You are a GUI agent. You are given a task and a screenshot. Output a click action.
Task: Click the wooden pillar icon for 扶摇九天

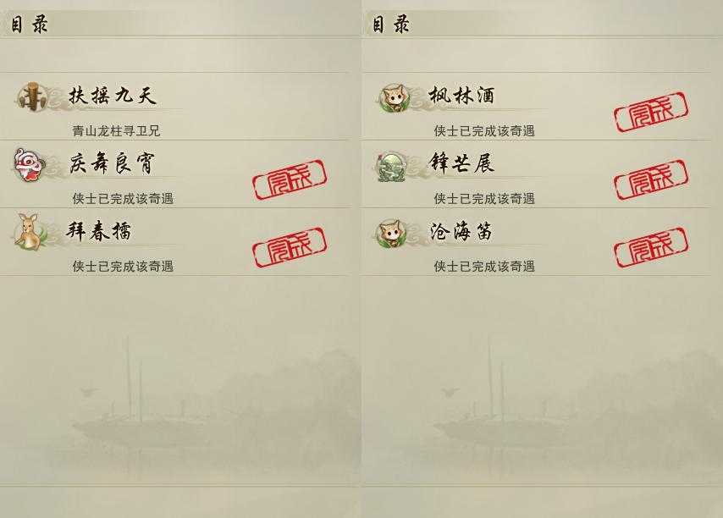[x=32, y=97]
